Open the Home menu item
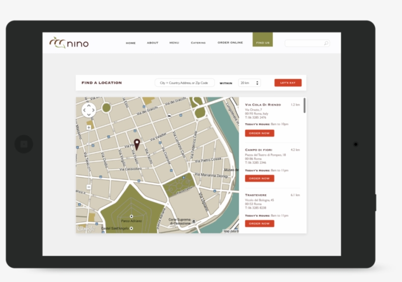The width and height of the screenshot is (402, 282). click(130, 43)
